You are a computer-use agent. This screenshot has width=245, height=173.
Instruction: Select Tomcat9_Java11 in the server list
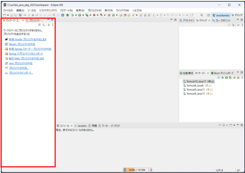pos(196,89)
